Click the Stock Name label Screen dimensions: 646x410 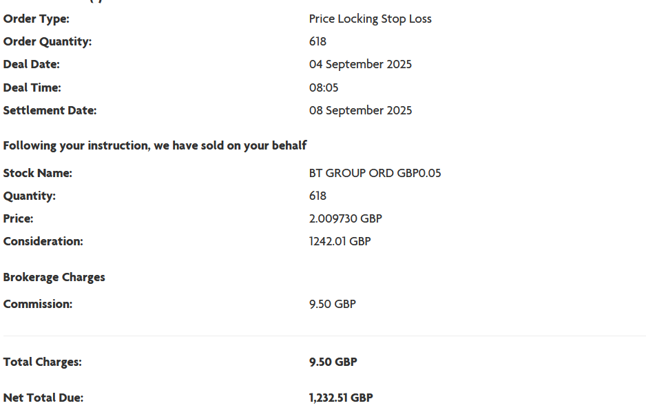pos(38,173)
